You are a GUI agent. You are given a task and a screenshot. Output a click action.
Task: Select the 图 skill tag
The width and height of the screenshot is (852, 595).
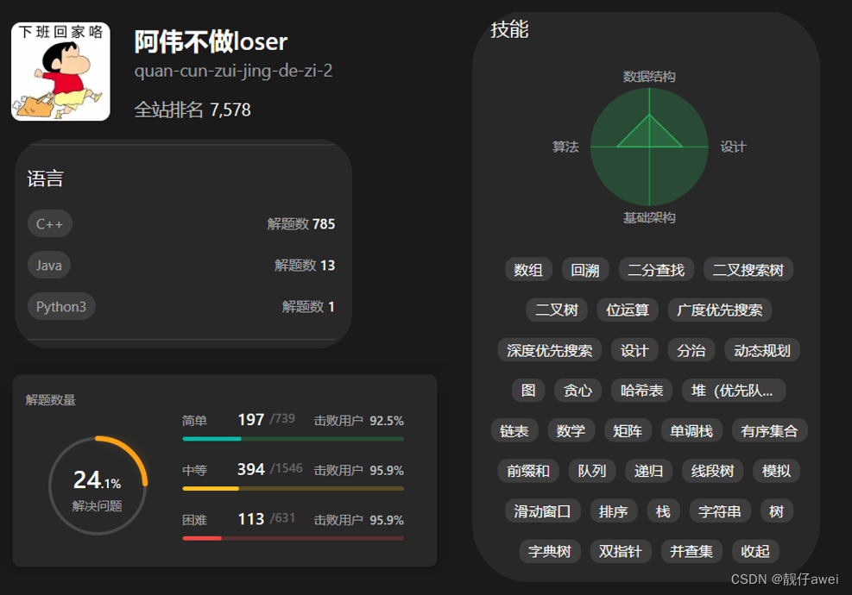[528, 391]
